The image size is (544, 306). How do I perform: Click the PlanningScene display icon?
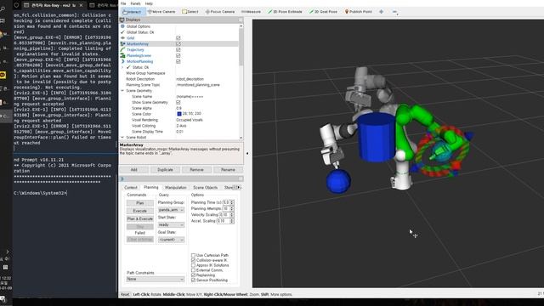122,55
